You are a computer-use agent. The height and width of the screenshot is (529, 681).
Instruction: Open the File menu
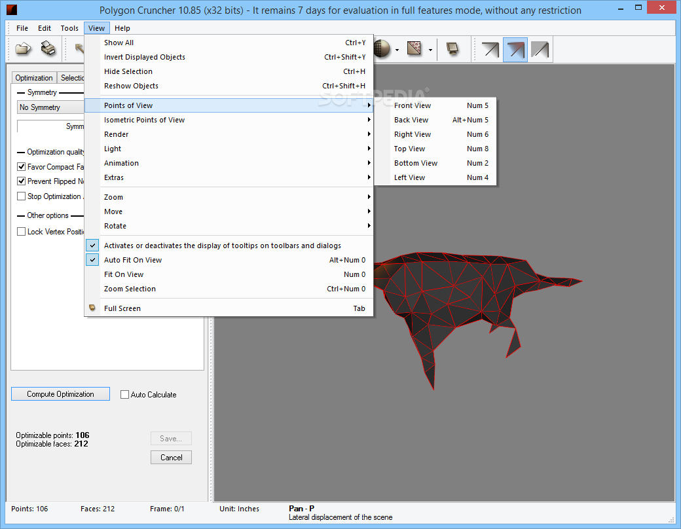22,28
